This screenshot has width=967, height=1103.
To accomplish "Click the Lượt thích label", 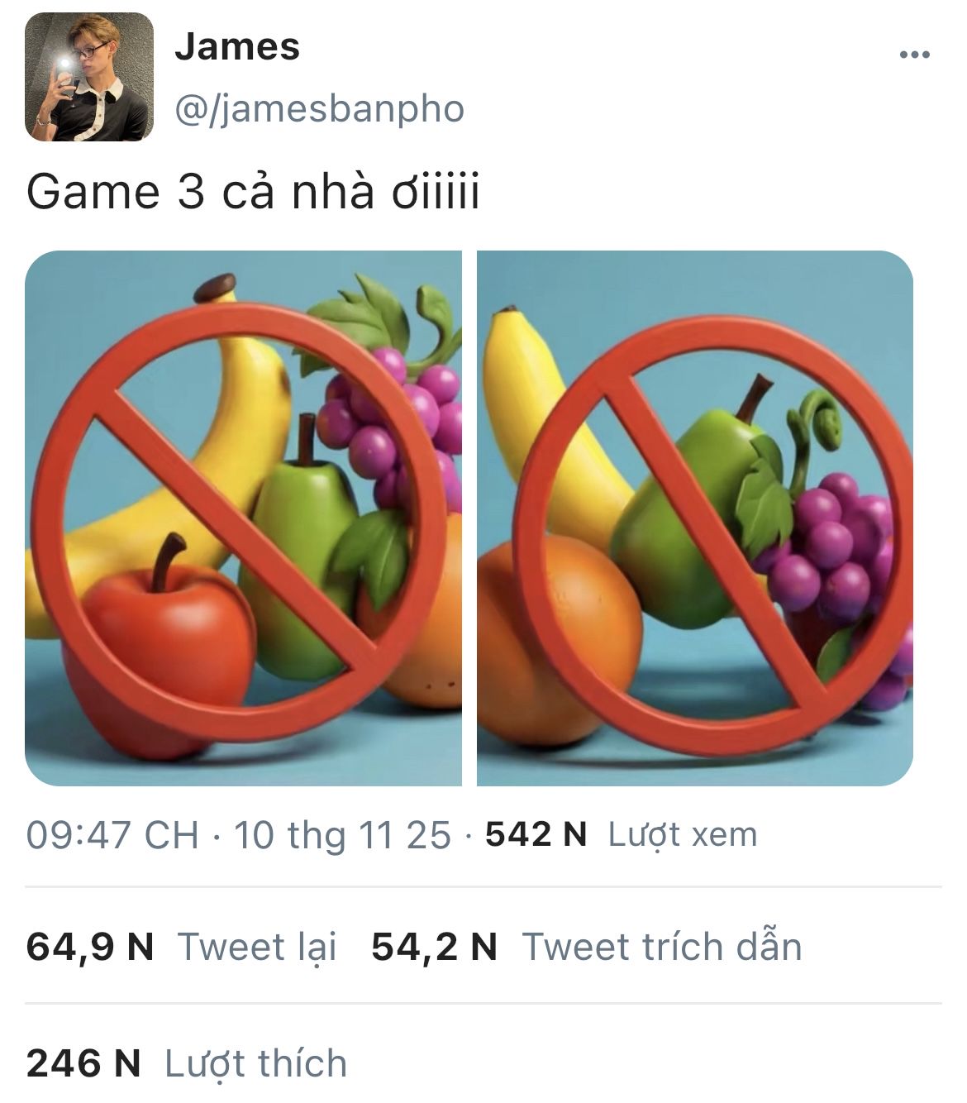I will tap(256, 1063).
